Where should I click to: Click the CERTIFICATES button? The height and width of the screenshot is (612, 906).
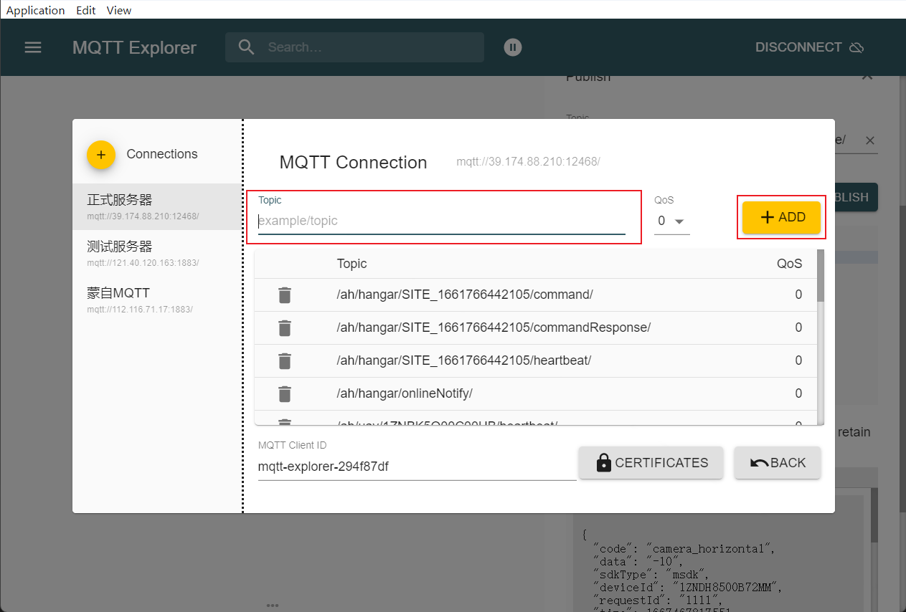point(651,463)
